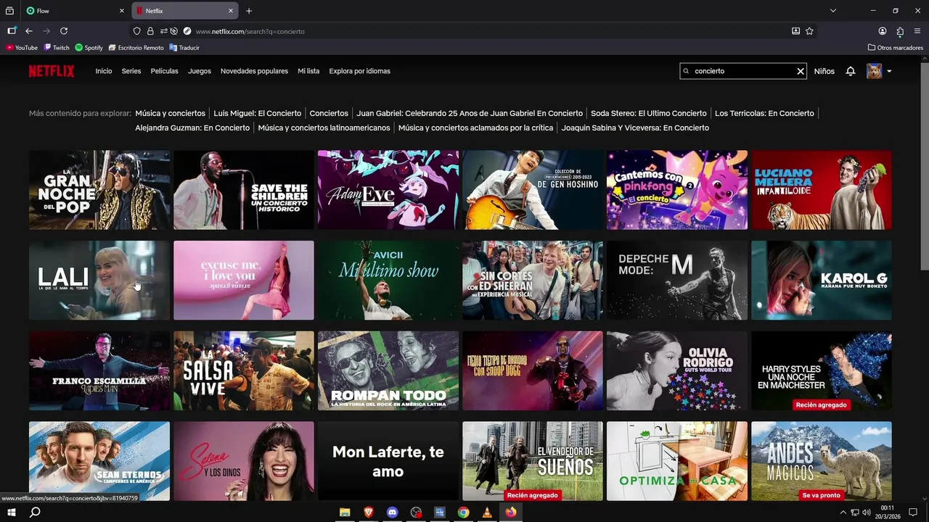Click the browser address bar URL
Viewport: 929px width, 522px height.
[250, 31]
